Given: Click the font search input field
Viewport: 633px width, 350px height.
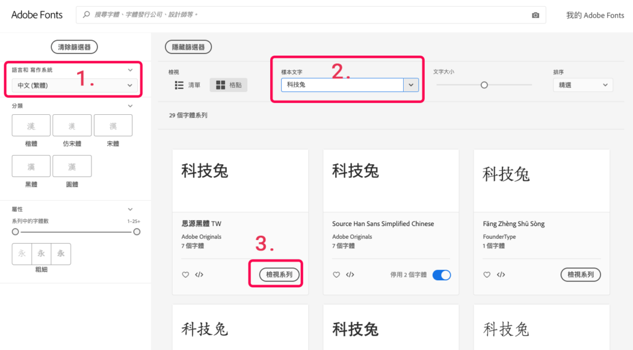Looking at the screenshot, I should click(x=311, y=15).
